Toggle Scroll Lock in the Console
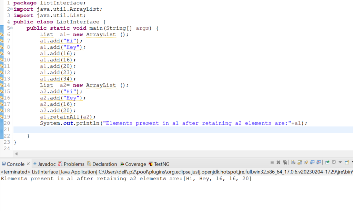The image size is (353, 211). (x=300, y=162)
